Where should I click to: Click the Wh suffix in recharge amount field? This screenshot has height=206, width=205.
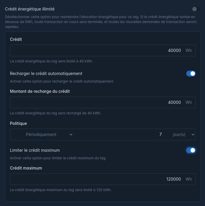point(189,102)
